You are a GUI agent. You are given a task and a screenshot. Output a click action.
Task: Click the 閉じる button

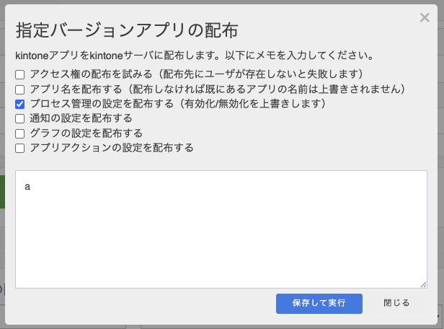pyautogui.click(x=396, y=303)
